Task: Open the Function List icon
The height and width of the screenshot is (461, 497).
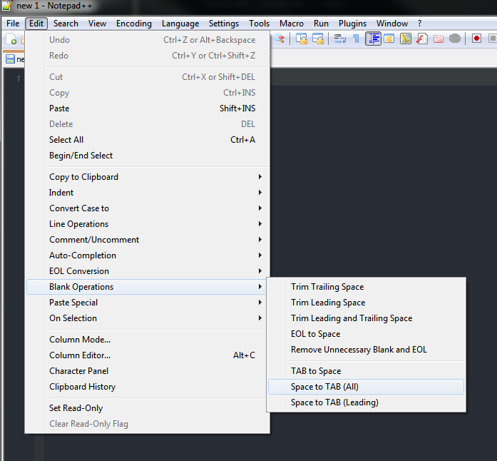Action: [422, 39]
